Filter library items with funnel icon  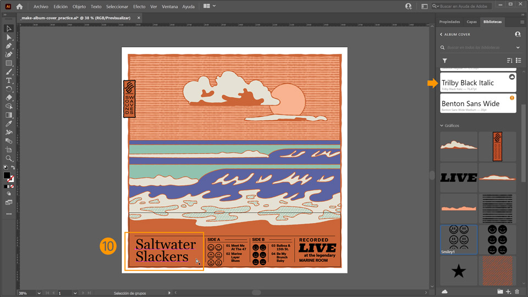(444, 61)
